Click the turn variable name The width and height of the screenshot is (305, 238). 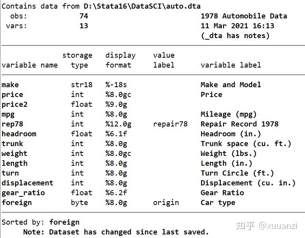pos(10,173)
